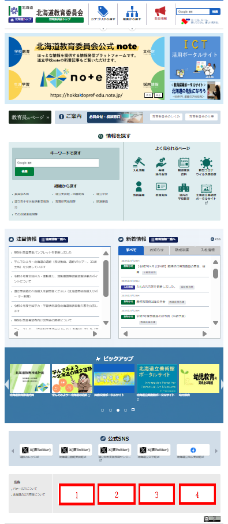
Task: Open 教員免許 ID card icon
Action: [x=161, y=186]
